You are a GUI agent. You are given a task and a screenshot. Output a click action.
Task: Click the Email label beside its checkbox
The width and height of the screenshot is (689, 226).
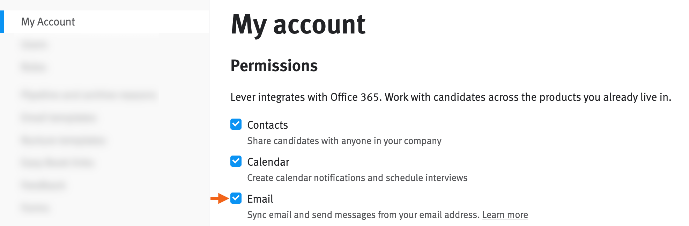(260, 199)
